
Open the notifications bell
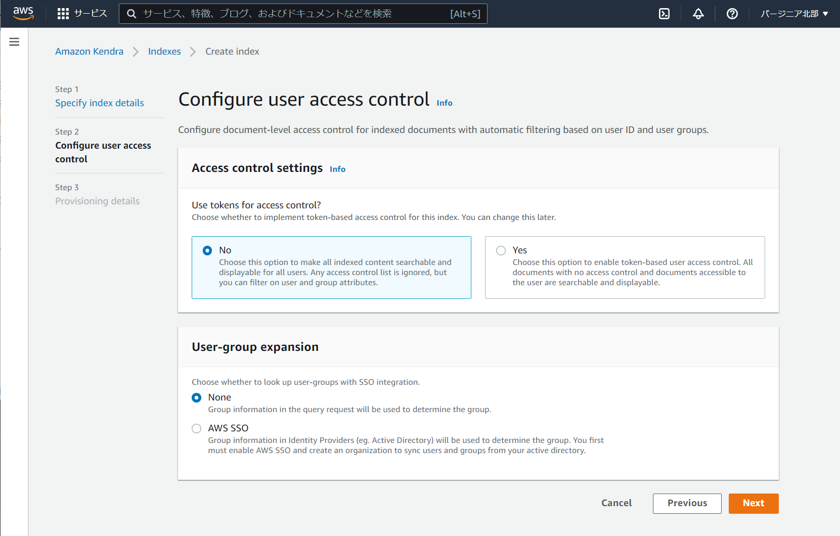[698, 14]
